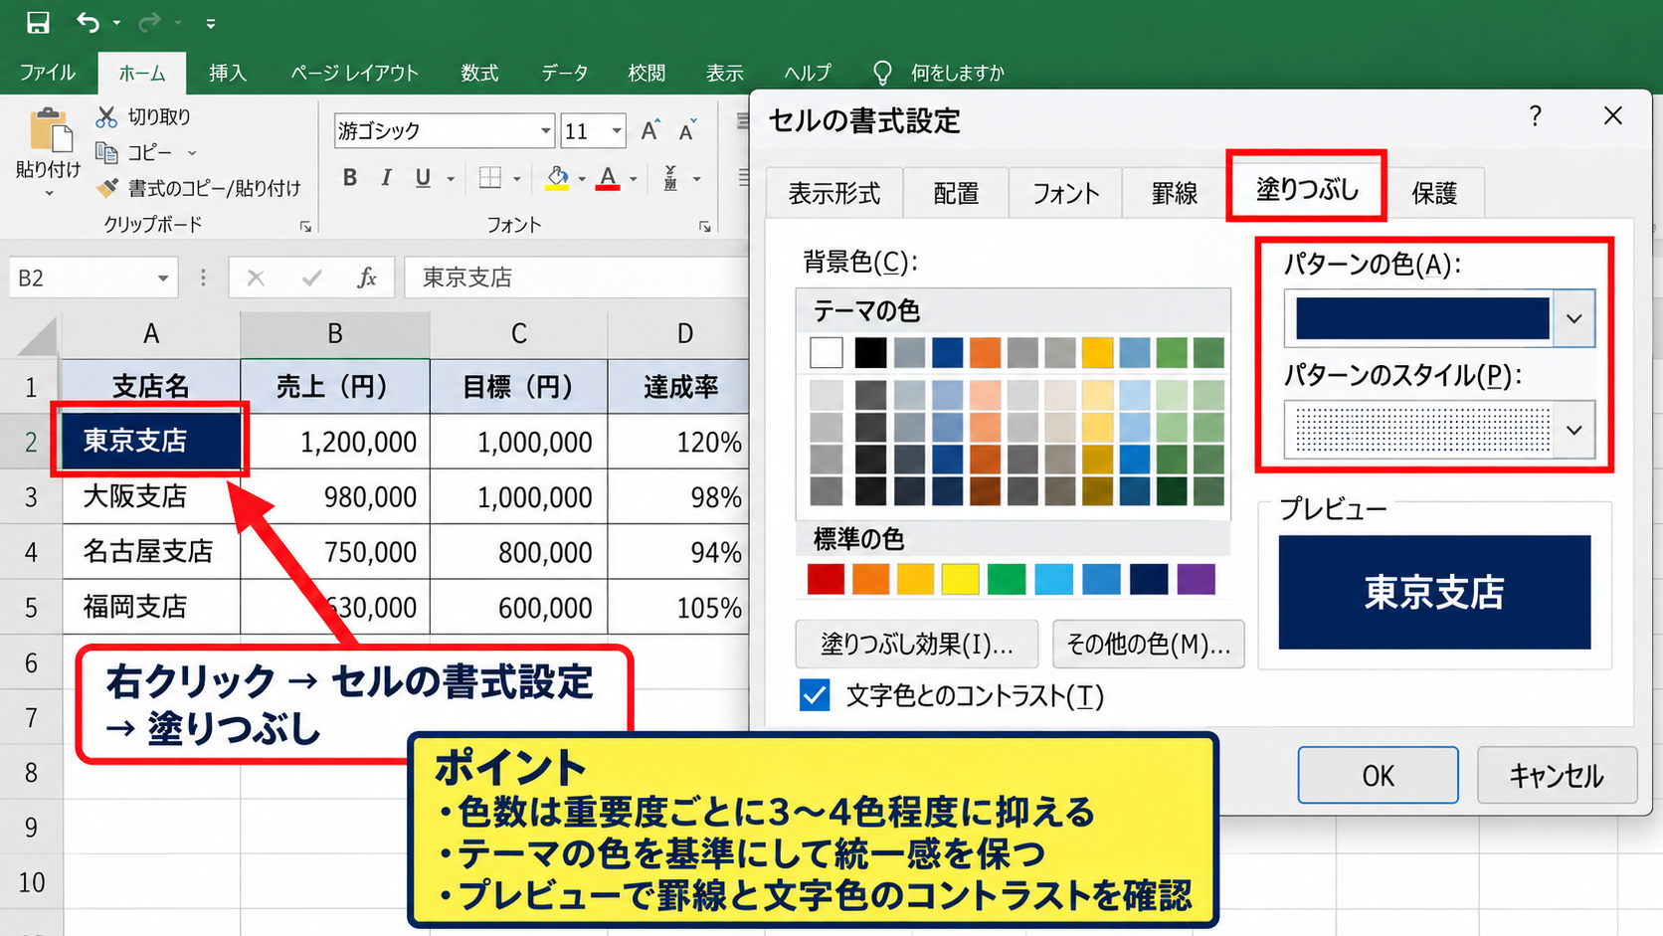
Task: Undo the last action
Action: click(x=89, y=22)
